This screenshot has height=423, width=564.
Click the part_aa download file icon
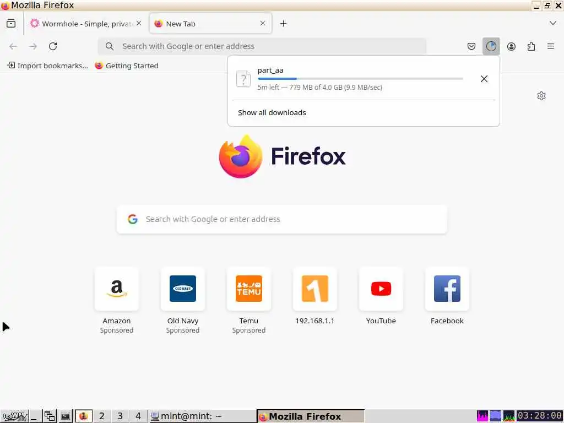point(243,79)
